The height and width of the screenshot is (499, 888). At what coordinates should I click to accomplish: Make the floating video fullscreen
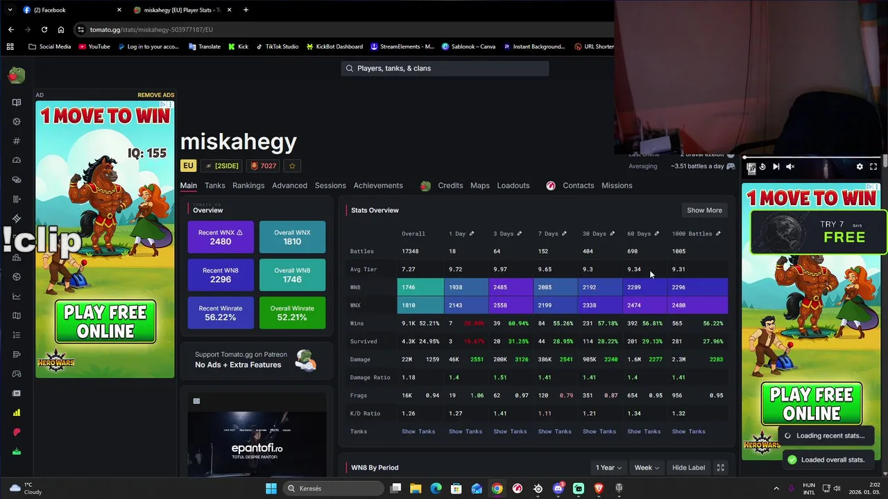[873, 166]
